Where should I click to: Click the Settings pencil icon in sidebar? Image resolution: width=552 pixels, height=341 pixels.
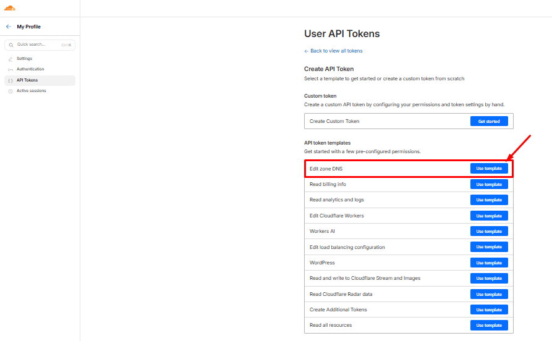[x=10, y=59]
